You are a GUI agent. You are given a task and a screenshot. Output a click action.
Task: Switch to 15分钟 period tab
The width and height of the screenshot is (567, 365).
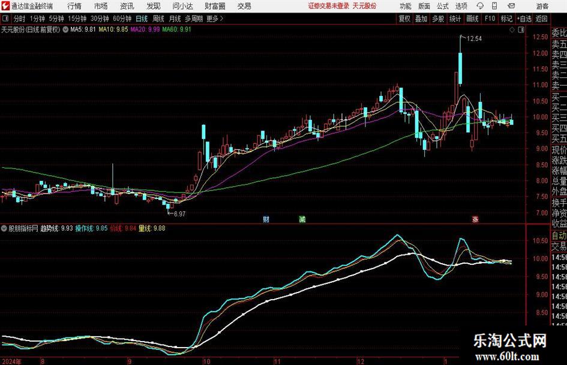coord(77,19)
